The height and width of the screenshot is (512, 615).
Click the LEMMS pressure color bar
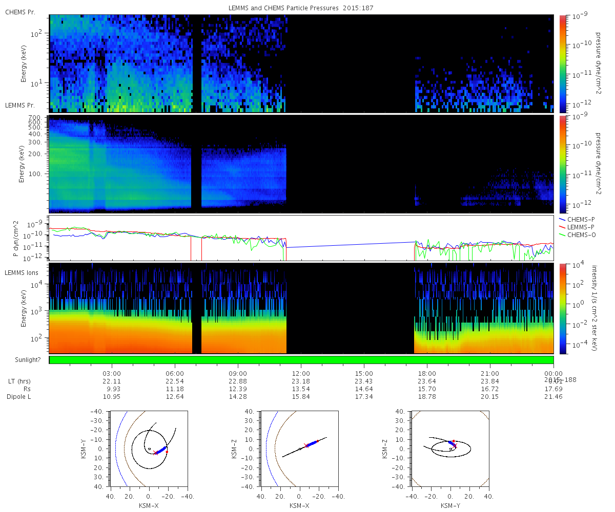click(563, 164)
